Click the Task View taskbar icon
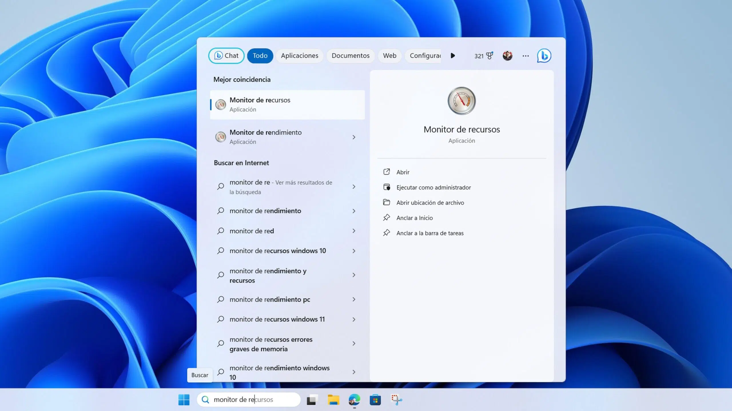 tap(312, 400)
